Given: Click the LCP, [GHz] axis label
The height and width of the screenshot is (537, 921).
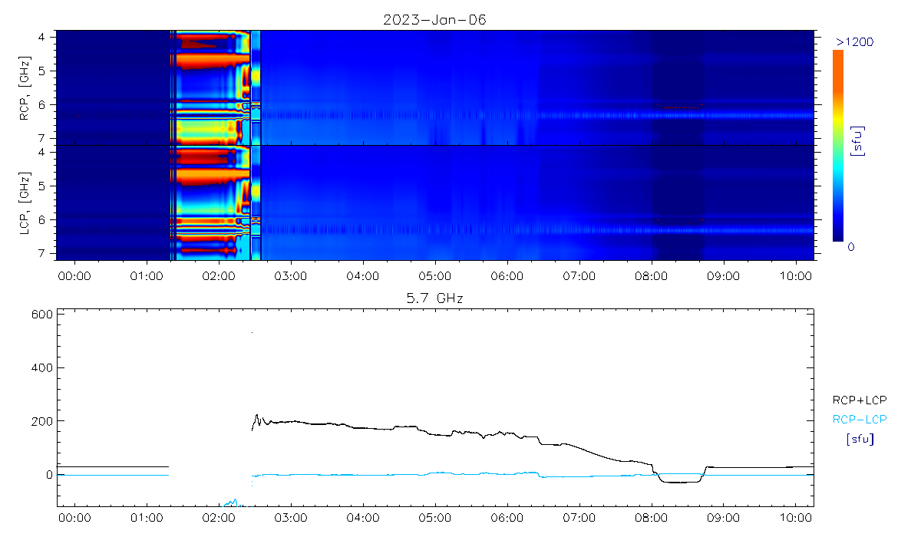Looking at the screenshot, I should (x=25, y=203).
